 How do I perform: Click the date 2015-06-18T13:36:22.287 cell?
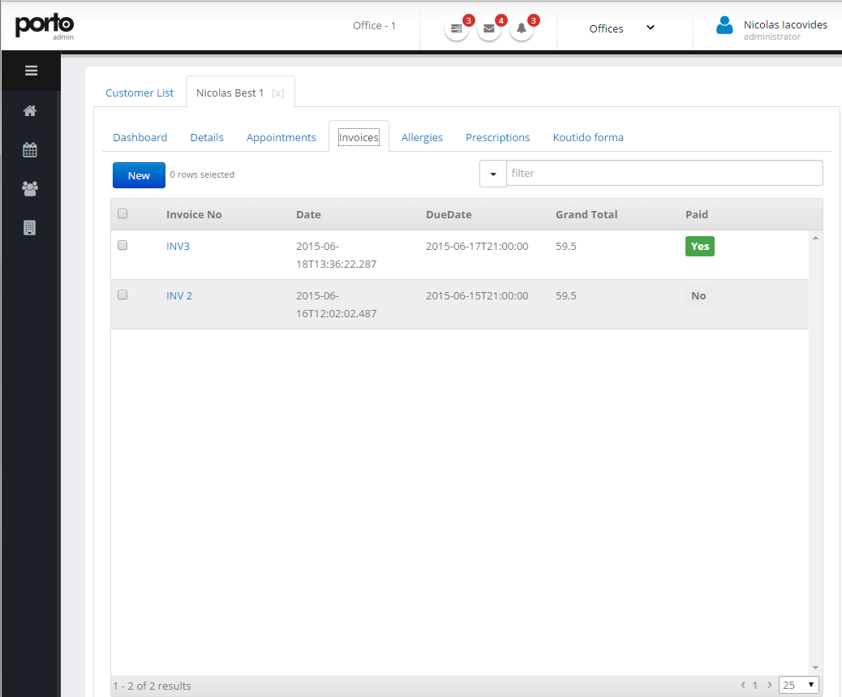[336, 255]
